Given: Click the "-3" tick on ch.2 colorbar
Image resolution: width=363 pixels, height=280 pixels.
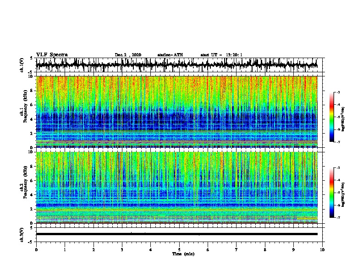Looking at the screenshot, I should pyautogui.click(x=338, y=168).
